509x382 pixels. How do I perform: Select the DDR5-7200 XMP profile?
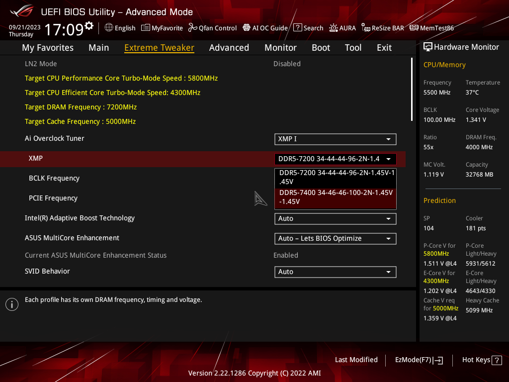point(335,177)
